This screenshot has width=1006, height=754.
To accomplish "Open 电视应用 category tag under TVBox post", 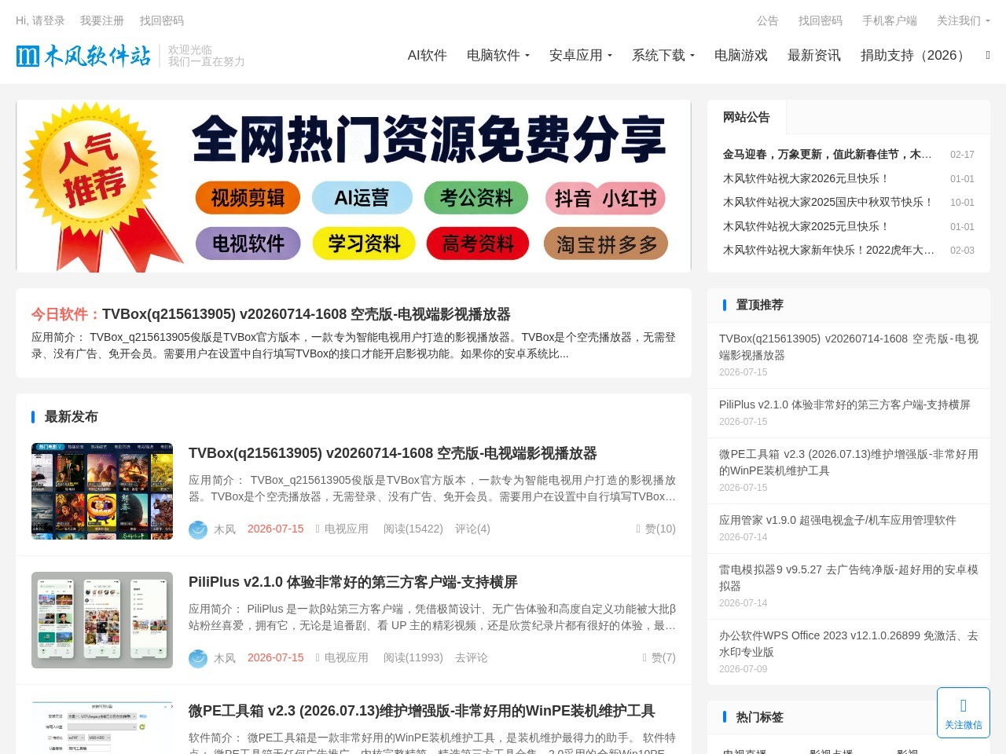I will (342, 529).
